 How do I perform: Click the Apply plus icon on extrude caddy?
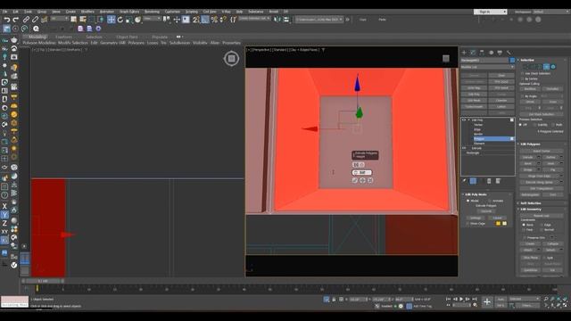pos(363,180)
